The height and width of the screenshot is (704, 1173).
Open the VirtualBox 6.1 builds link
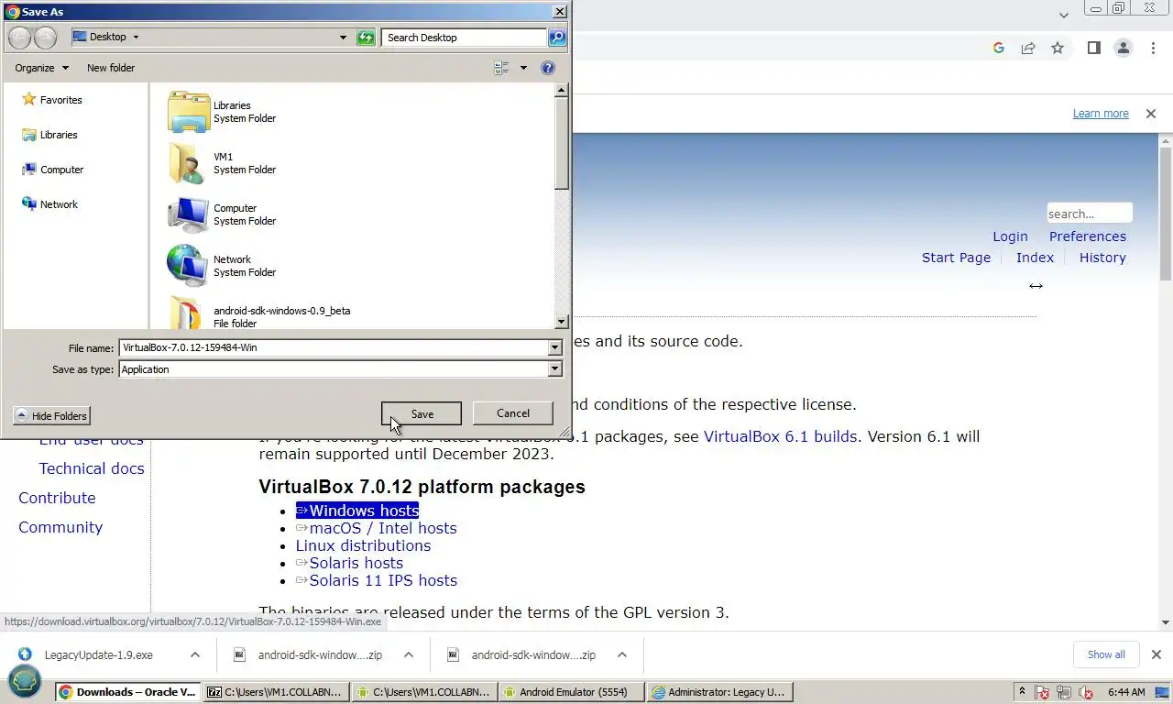(x=781, y=436)
